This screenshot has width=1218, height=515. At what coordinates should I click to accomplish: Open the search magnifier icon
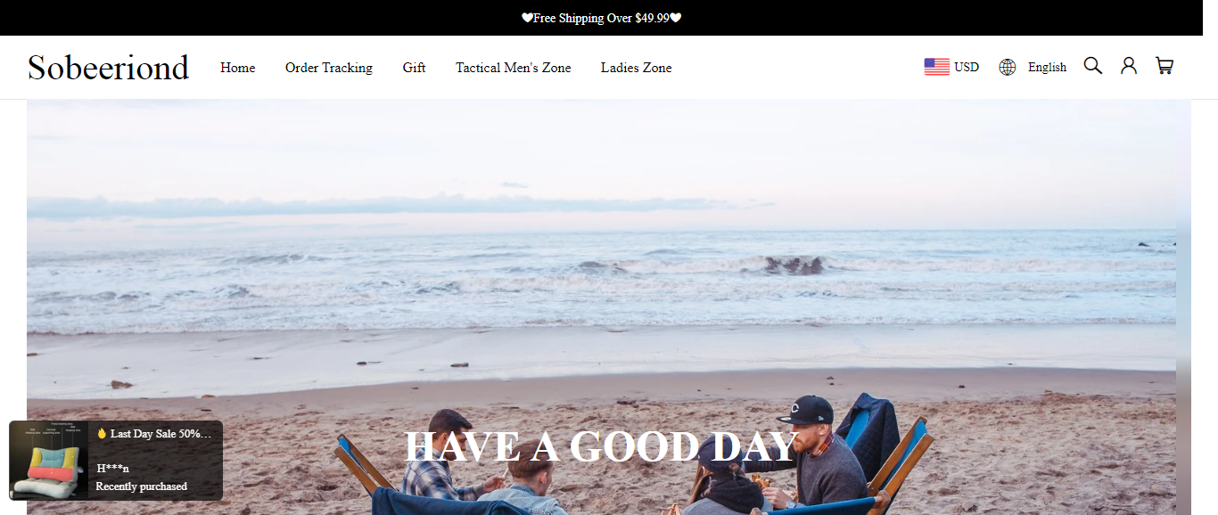tap(1093, 66)
